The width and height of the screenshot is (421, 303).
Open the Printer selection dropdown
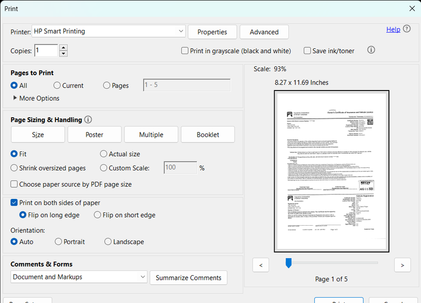tap(181, 32)
